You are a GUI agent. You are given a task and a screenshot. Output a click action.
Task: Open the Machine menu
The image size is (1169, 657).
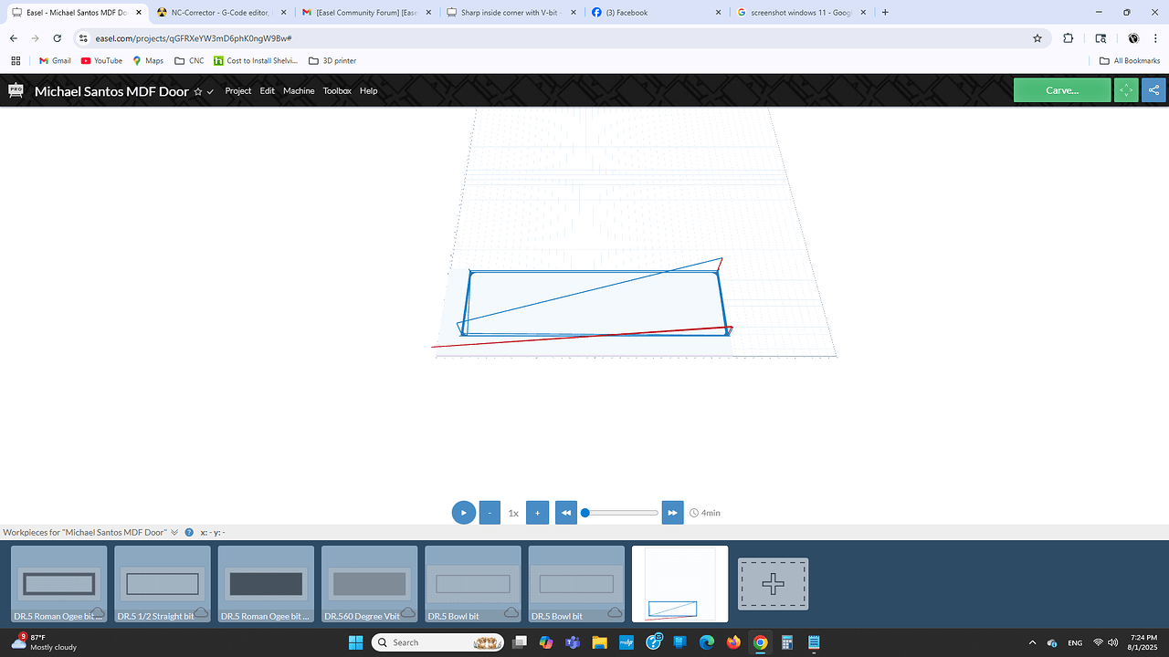click(x=298, y=90)
